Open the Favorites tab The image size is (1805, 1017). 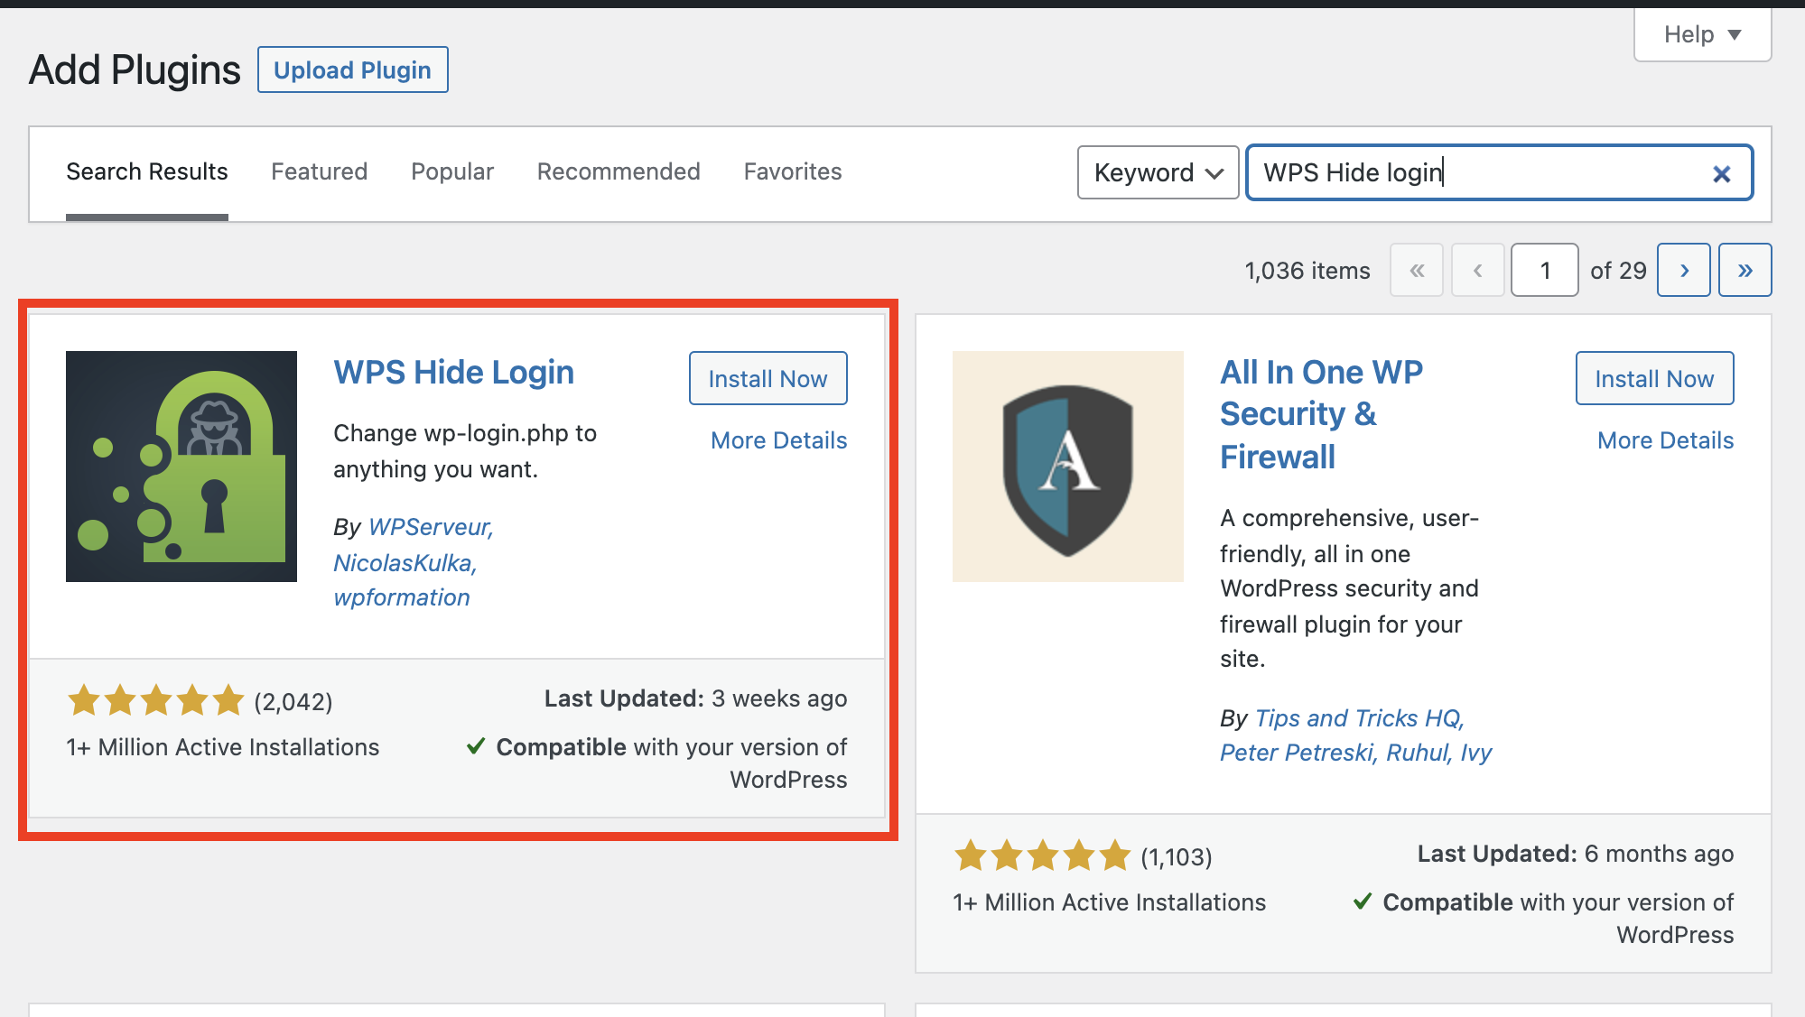(793, 171)
